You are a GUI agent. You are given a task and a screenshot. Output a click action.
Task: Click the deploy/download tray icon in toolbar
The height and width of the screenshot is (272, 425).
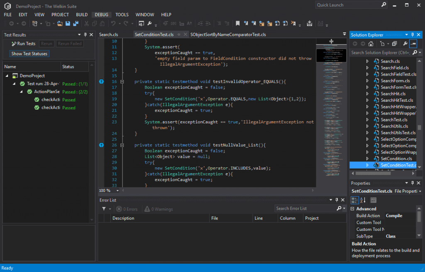(x=309, y=24)
